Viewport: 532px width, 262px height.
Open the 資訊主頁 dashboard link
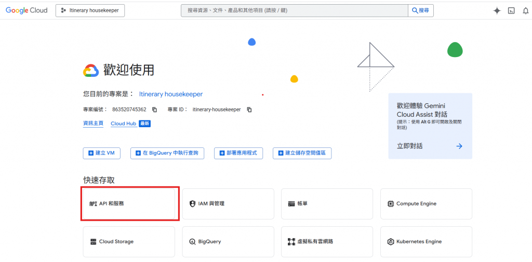pos(94,123)
